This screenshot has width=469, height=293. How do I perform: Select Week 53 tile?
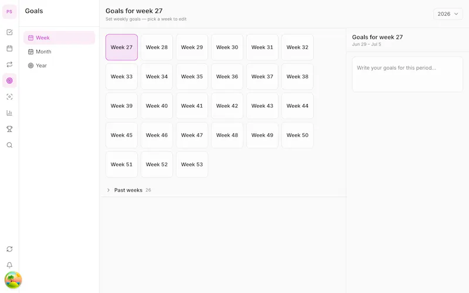(192, 165)
